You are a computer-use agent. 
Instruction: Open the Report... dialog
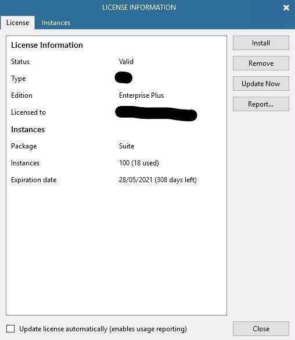pos(261,104)
